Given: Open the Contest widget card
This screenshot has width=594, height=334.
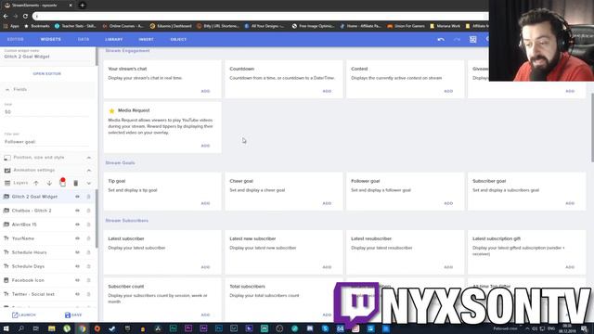Looking at the screenshot, I should pyautogui.click(x=405, y=79).
